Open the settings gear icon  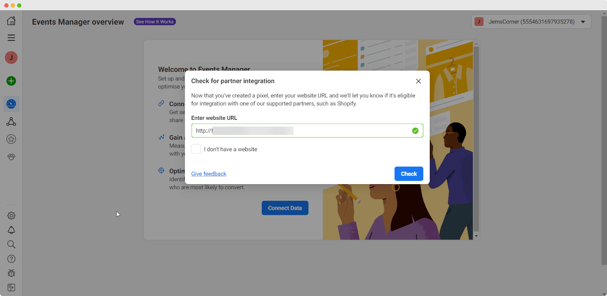(11, 216)
